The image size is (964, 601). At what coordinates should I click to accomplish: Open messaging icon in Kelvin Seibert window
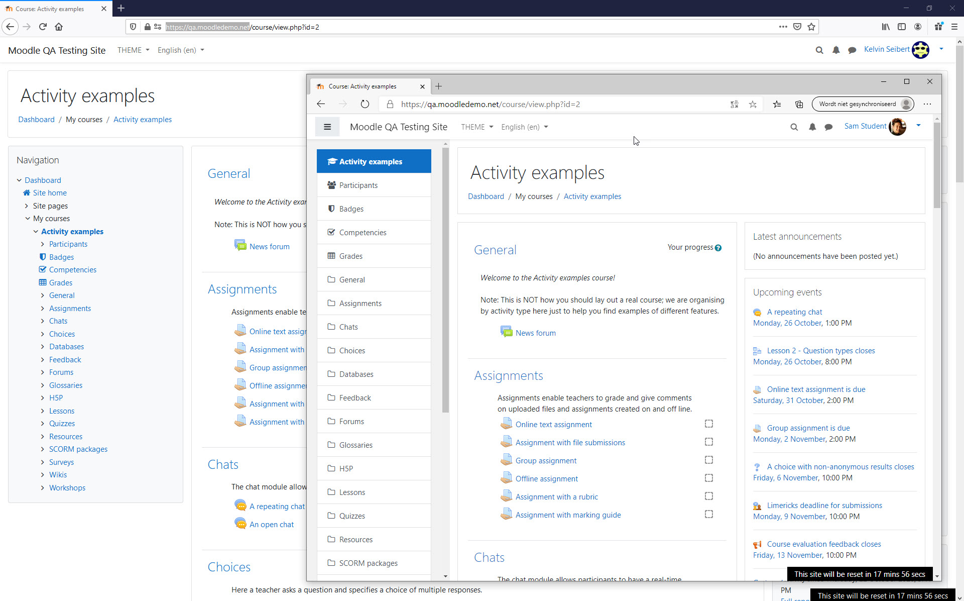(852, 50)
